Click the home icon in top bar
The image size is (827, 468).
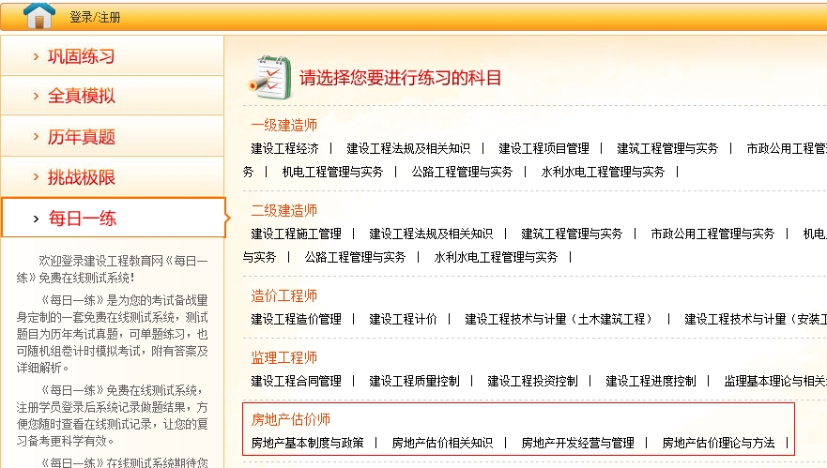38,16
